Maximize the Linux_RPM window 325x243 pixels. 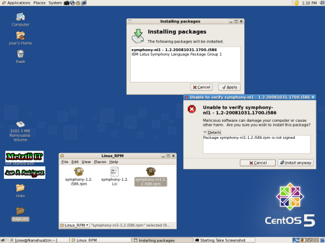168,156
